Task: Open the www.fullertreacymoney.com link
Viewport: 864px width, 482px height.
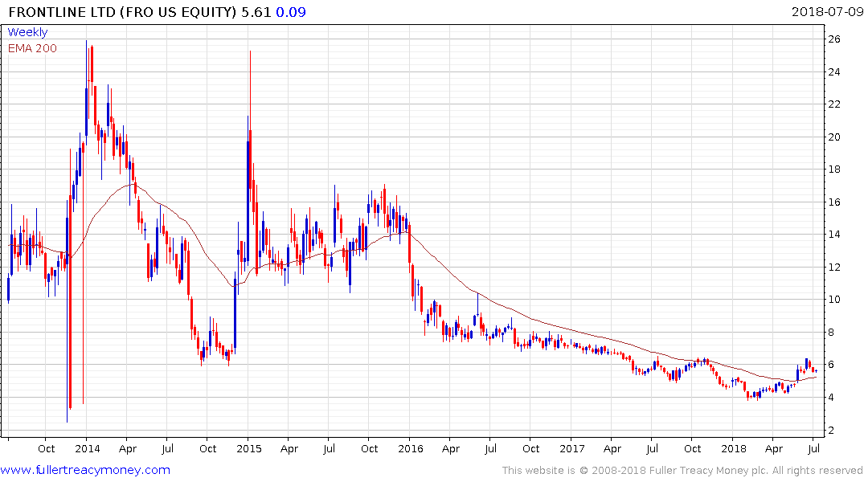Action: tap(85, 470)
